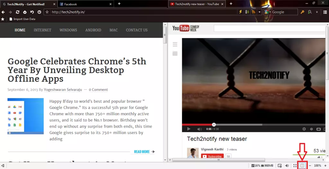Toggle the large player size icon
Image resolution: width=329 pixels, height=169 pixels.
pos(318,129)
